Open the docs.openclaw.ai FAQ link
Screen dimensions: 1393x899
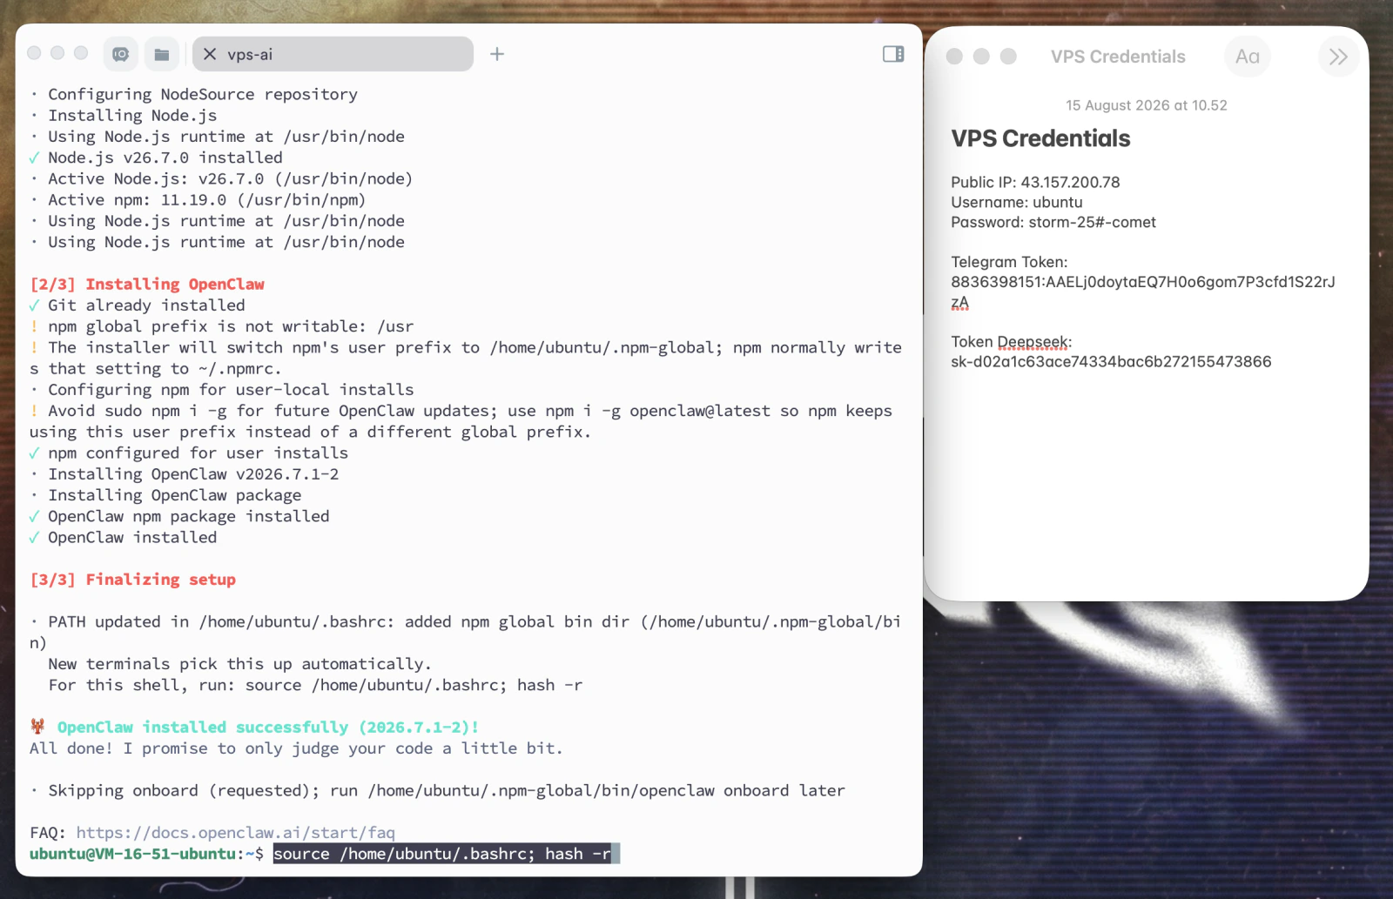(235, 833)
